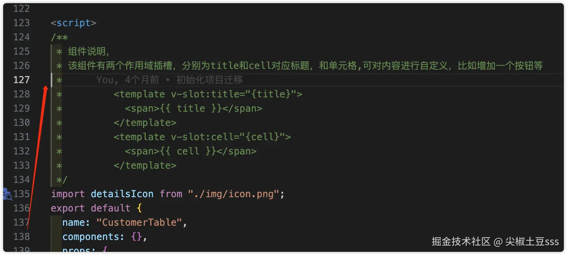Click line number 123 in the gutter
This screenshot has height=255, width=567.
pyautogui.click(x=21, y=23)
